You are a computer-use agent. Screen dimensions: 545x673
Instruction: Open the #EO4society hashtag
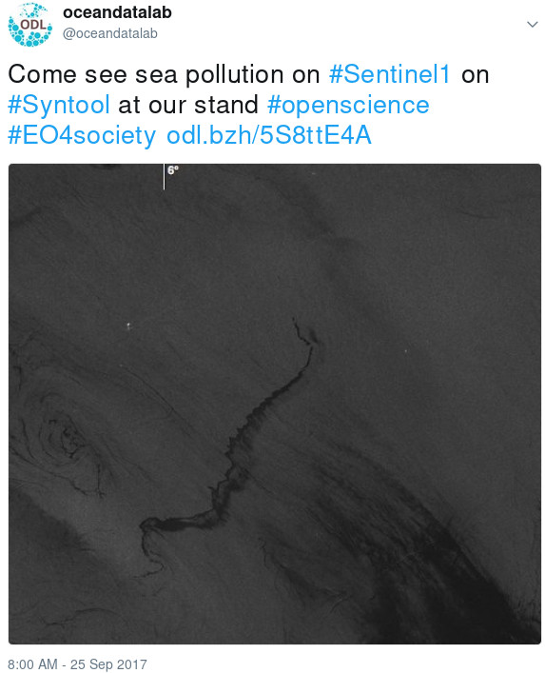click(82, 135)
